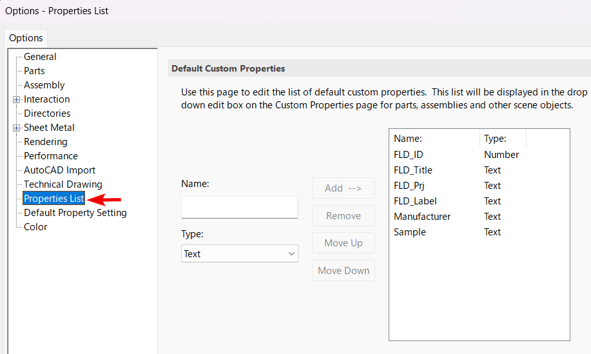The image size is (591, 354).
Task: Go to the Assembly options page
Action: (44, 85)
